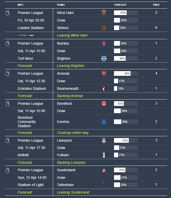The width and height of the screenshot is (171, 198).
Task: Click the Burnley club crest
Action: click(x=104, y=43)
